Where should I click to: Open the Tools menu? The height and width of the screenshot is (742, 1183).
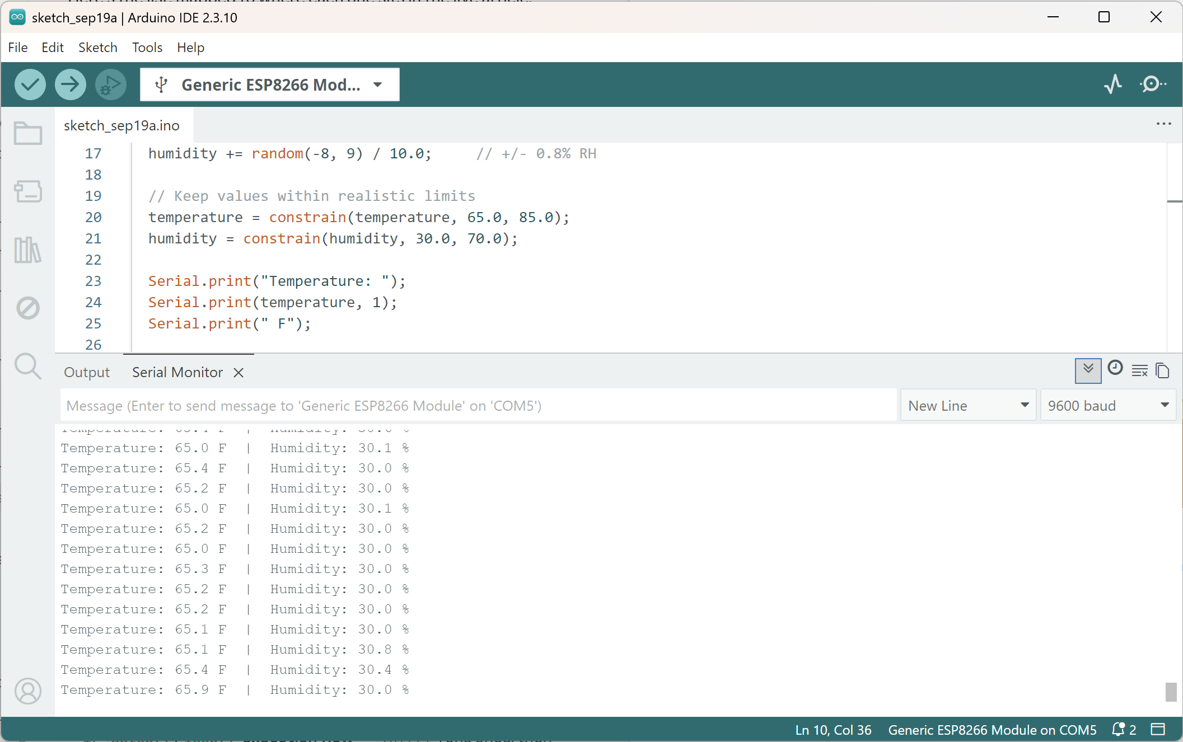point(147,48)
